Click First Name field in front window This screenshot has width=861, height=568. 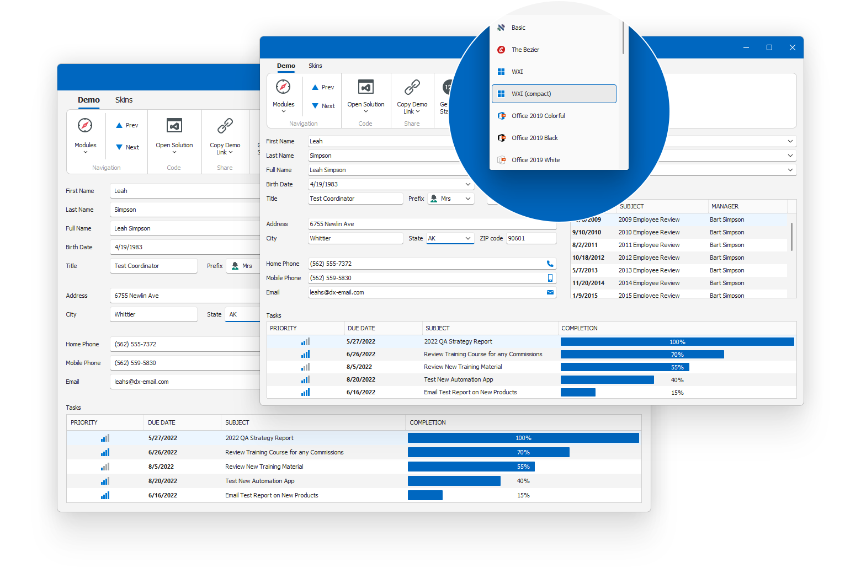pos(381,141)
